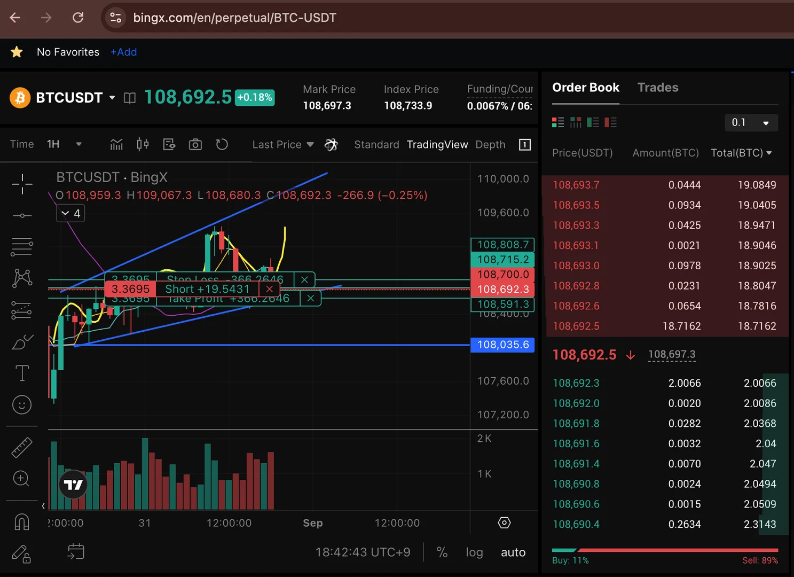The image size is (794, 577).
Task: Collapse the drawing toolbar side arrow
Action: tap(43, 505)
